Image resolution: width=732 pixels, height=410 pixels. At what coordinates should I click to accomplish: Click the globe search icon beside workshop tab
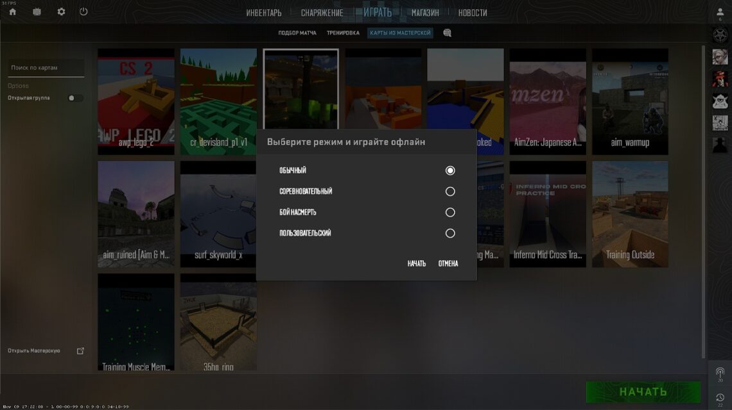click(x=448, y=33)
